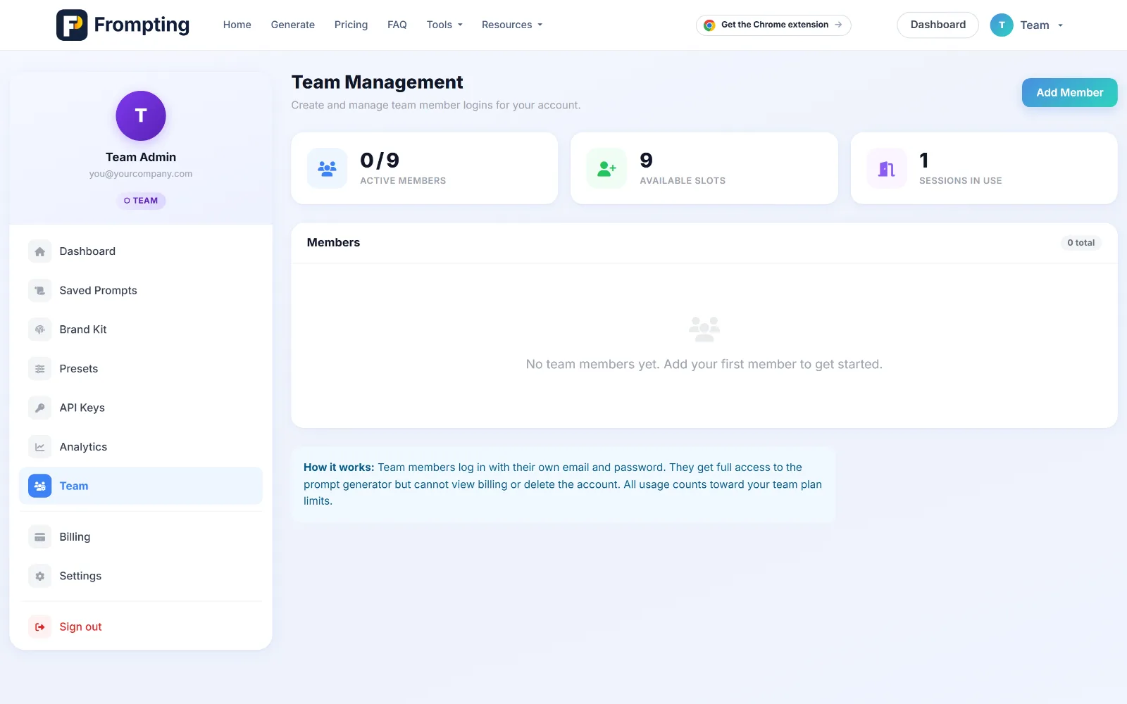Click the Presets sliders icon
The width and height of the screenshot is (1127, 704).
[x=40, y=369]
